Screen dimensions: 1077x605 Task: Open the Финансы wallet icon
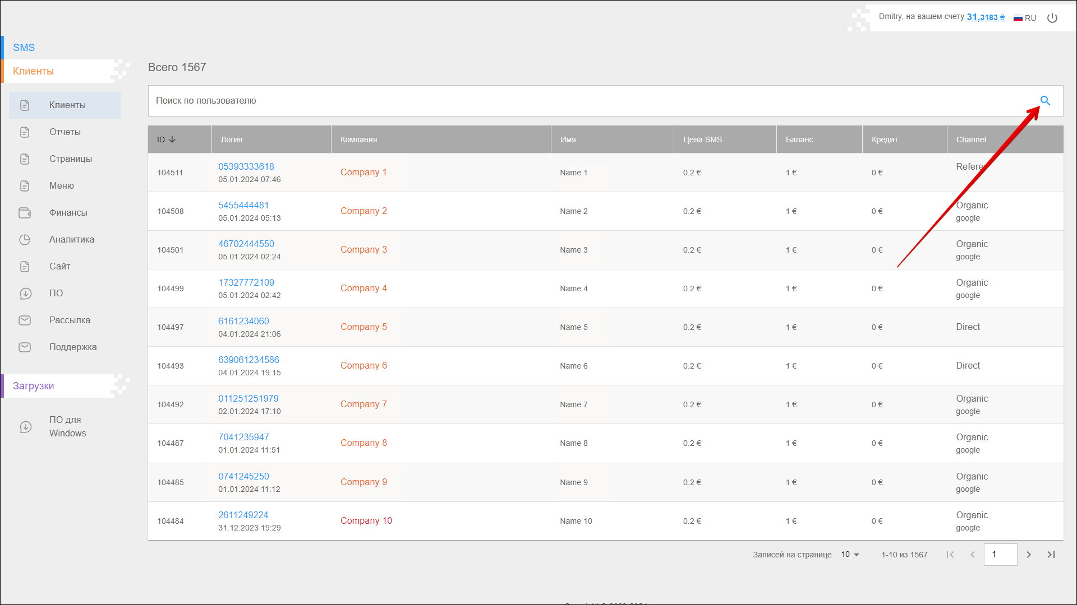pos(25,213)
